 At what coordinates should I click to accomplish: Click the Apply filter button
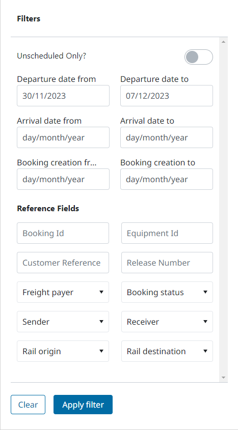tap(83, 405)
